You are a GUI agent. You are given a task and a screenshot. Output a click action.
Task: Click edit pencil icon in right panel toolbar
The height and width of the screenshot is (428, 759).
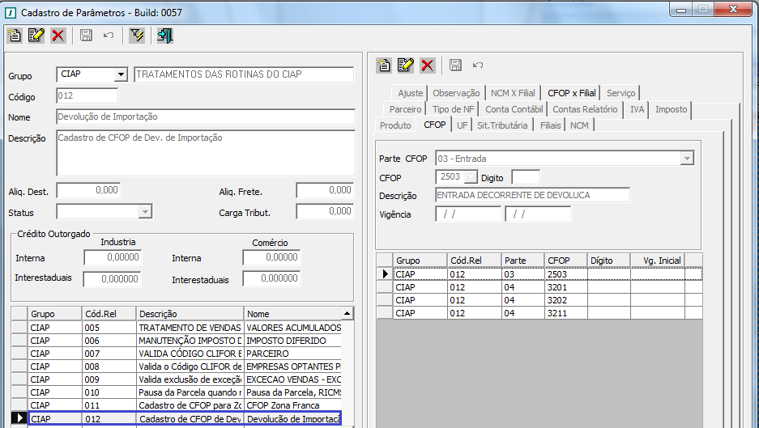point(406,65)
